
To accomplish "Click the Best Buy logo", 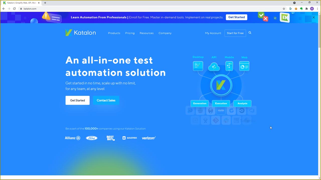I will tap(111, 138).
